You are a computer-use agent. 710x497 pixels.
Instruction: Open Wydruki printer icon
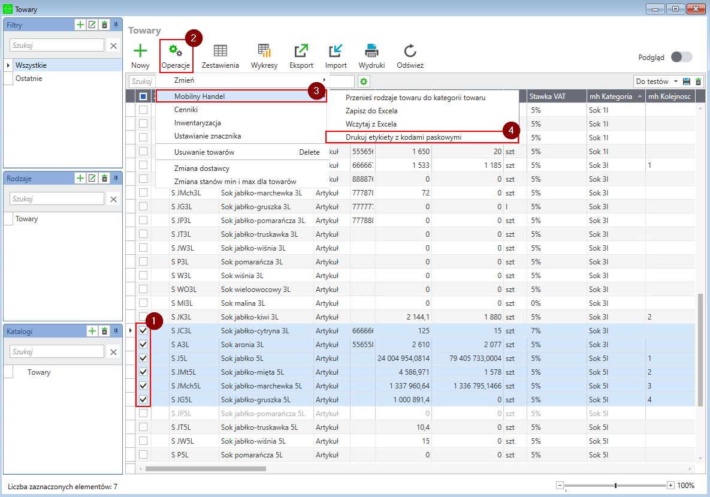point(371,52)
